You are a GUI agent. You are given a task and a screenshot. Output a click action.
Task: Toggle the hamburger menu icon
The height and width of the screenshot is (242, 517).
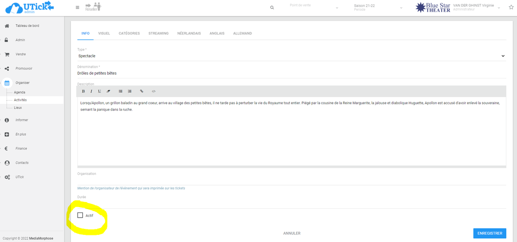click(78, 8)
